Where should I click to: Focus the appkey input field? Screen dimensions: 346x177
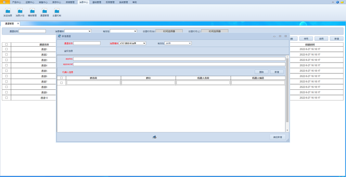pyautogui.click(x=179, y=59)
